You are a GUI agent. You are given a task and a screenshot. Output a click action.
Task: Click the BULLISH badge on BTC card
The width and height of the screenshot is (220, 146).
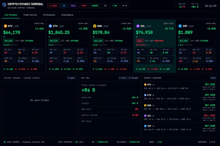click(x=8, y=41)
